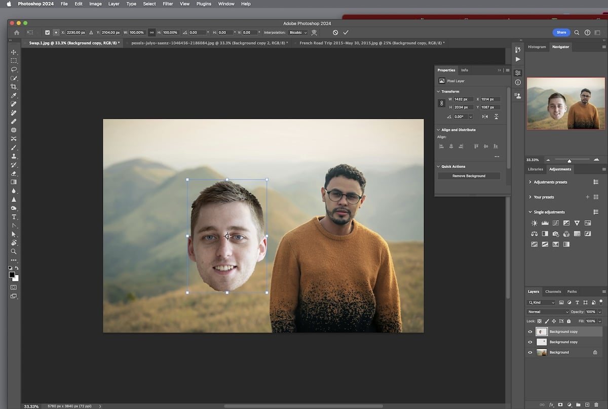
Task: Collapse the Transform section in Properties
Action: [x=438, y=91]
